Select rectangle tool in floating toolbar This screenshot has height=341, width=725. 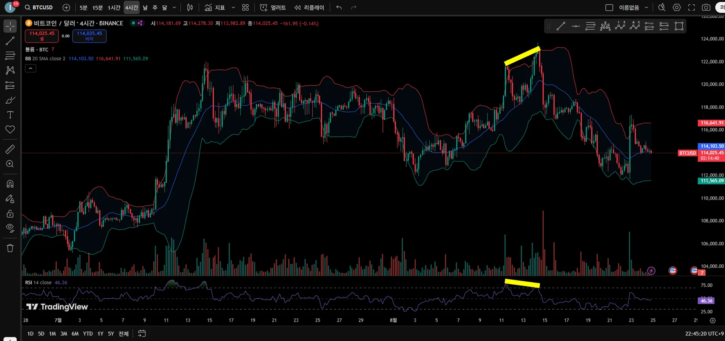click(679, 26)
